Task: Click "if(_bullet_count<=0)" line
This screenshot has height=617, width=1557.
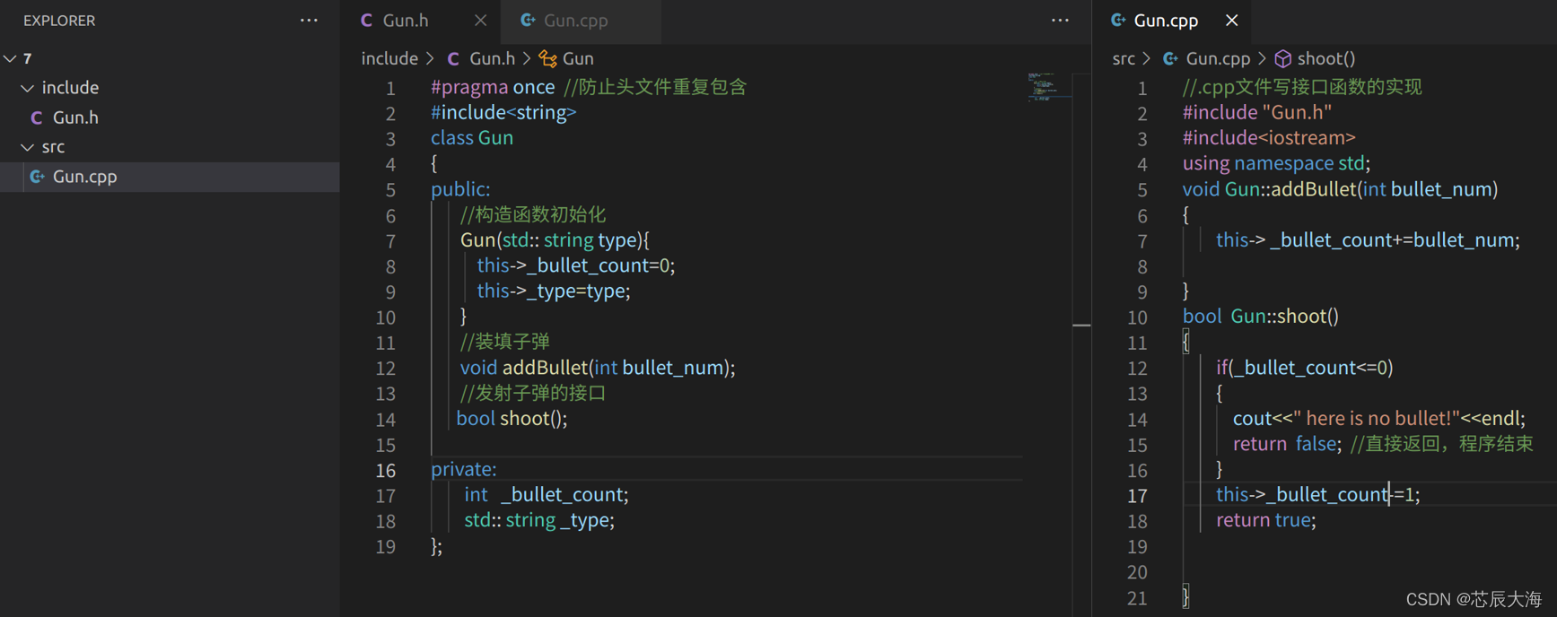Action: pyautogui.click(x=1305, y=367)
